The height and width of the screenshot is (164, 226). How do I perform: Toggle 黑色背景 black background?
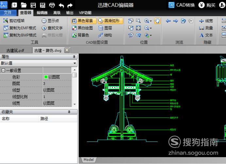click(84, 21)
